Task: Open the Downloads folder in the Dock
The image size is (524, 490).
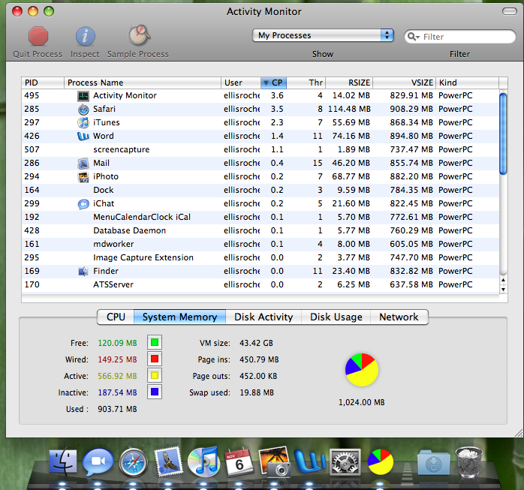Action: (x=433, y=462)
